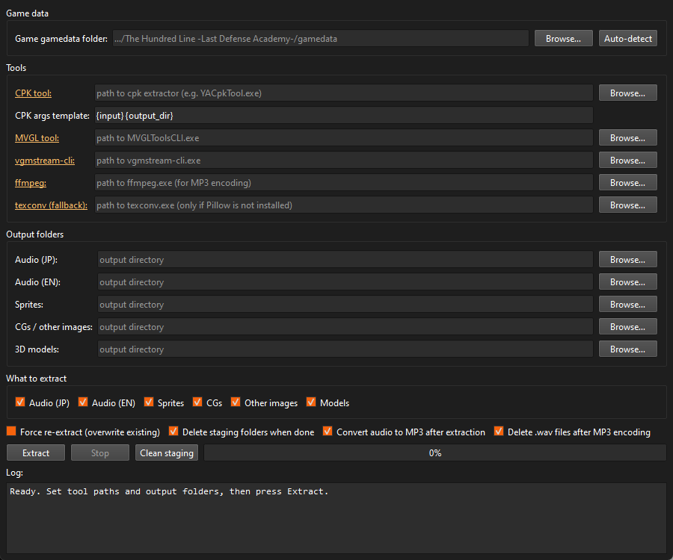Uncheck the Audio (JP) extract checkbox
The image size is (673, 560).
click(19, 402)
